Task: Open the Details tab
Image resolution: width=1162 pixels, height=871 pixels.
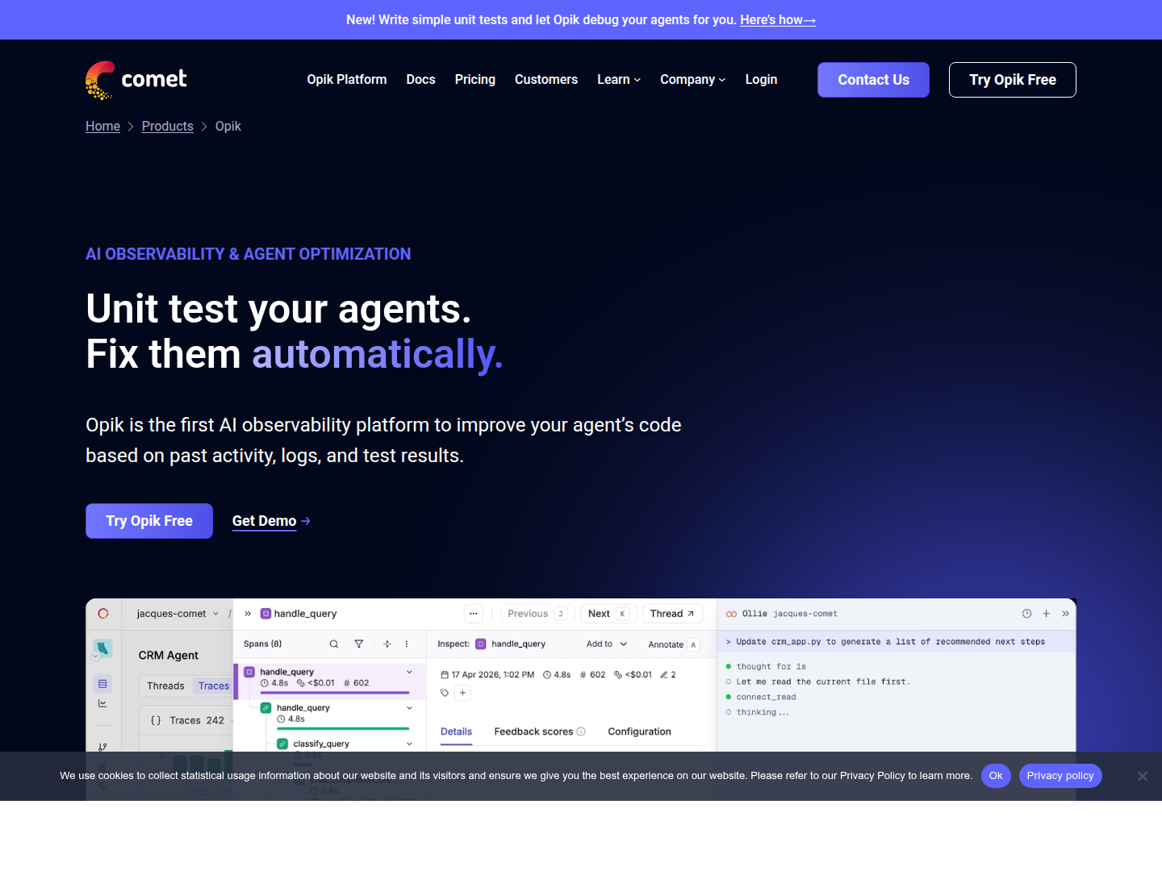Action: coord(456,732)
